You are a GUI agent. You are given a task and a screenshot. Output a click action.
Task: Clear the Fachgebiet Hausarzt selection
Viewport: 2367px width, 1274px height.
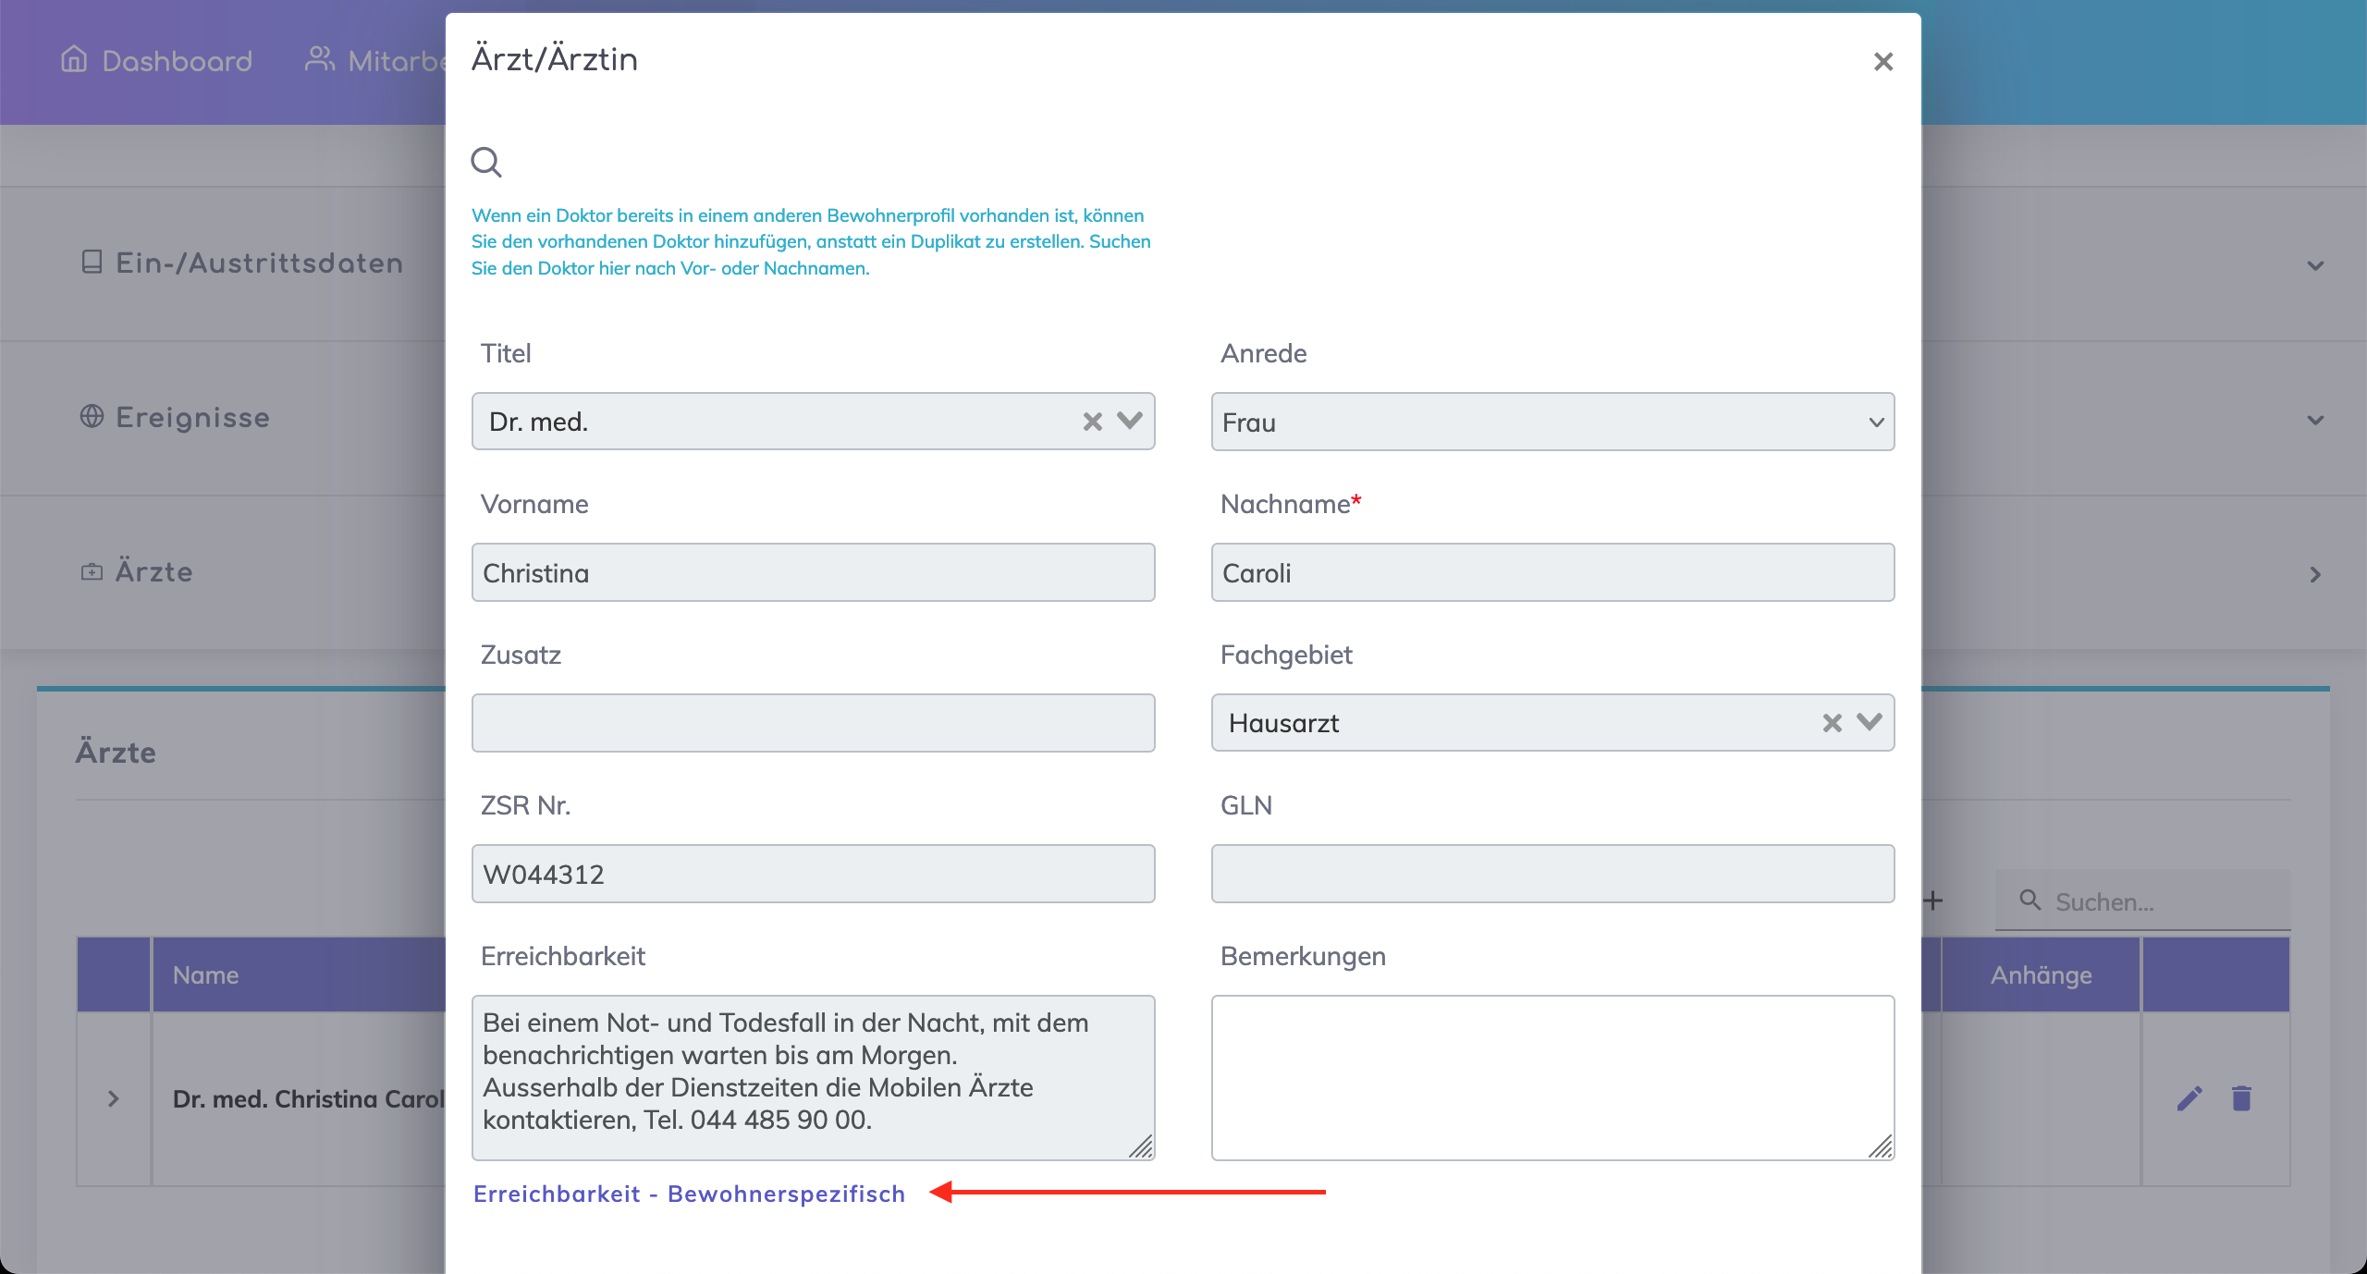coord(1832,723)
